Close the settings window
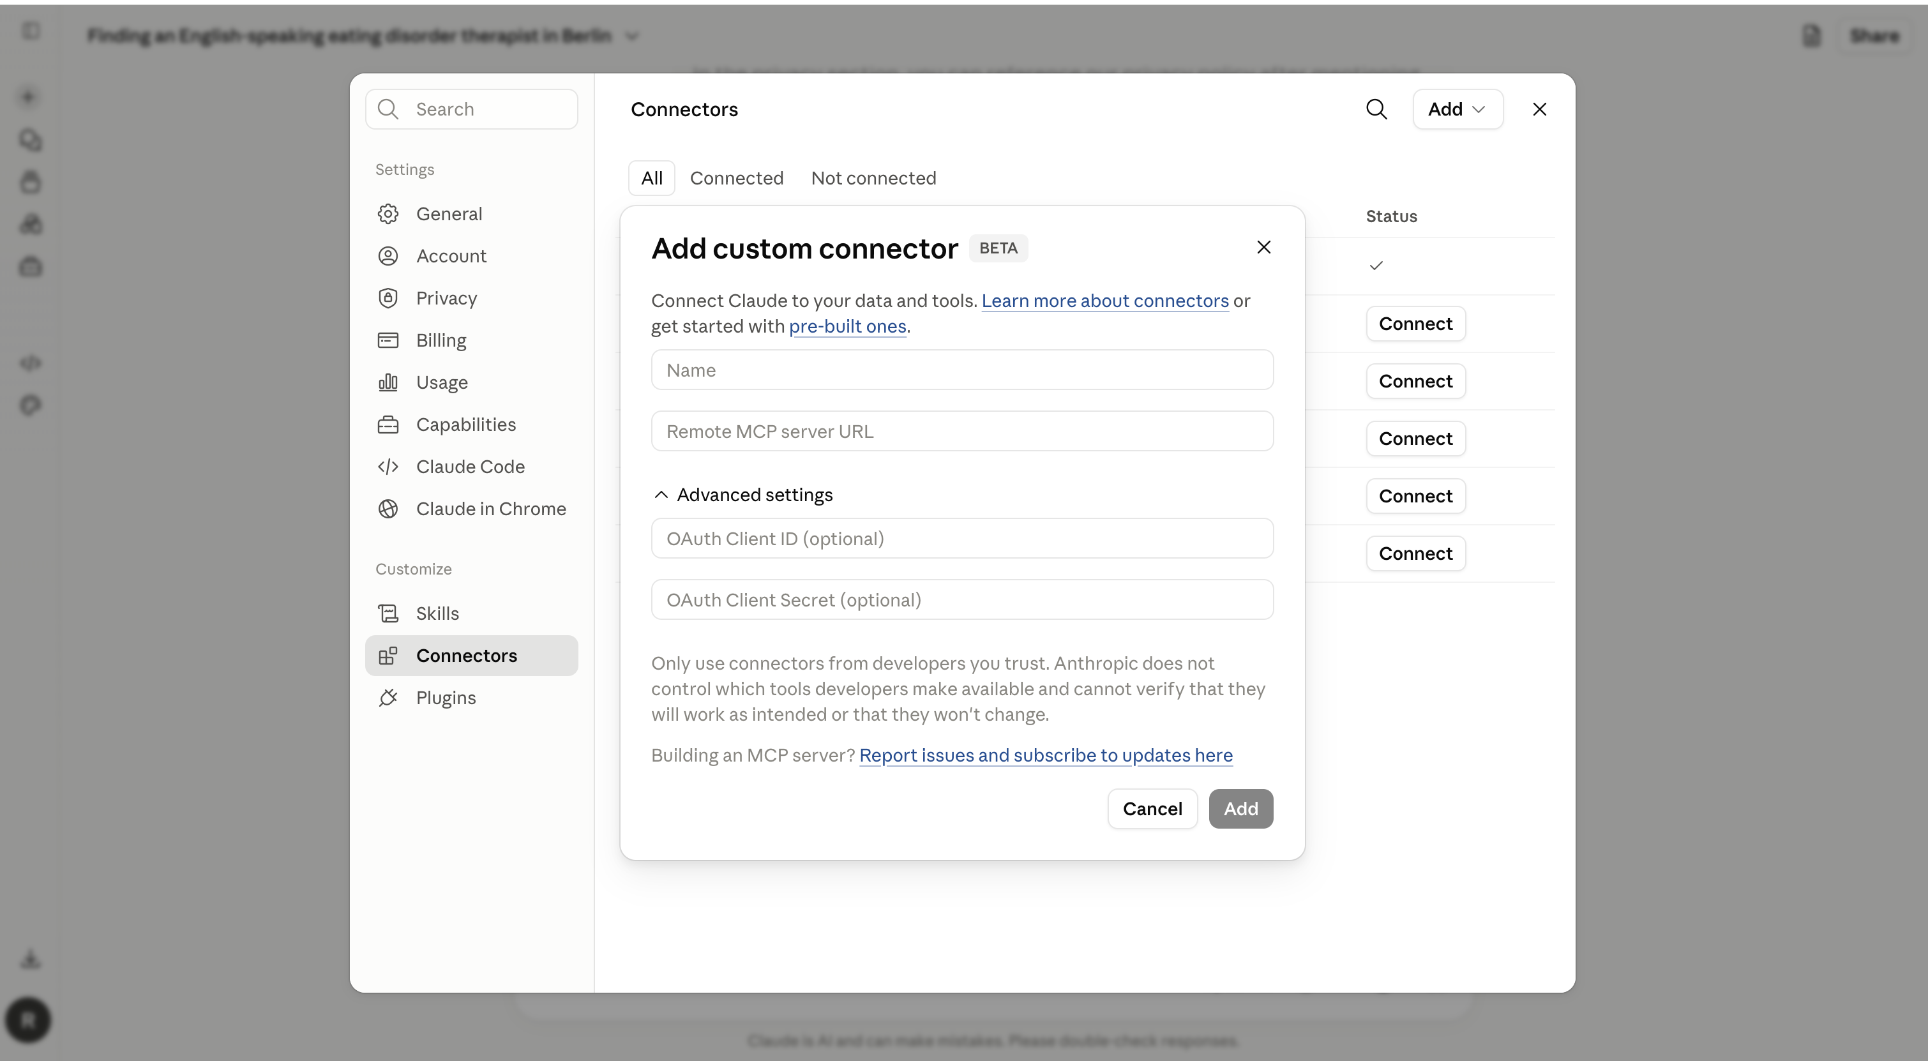1928x1061 pixels. 1540,109
